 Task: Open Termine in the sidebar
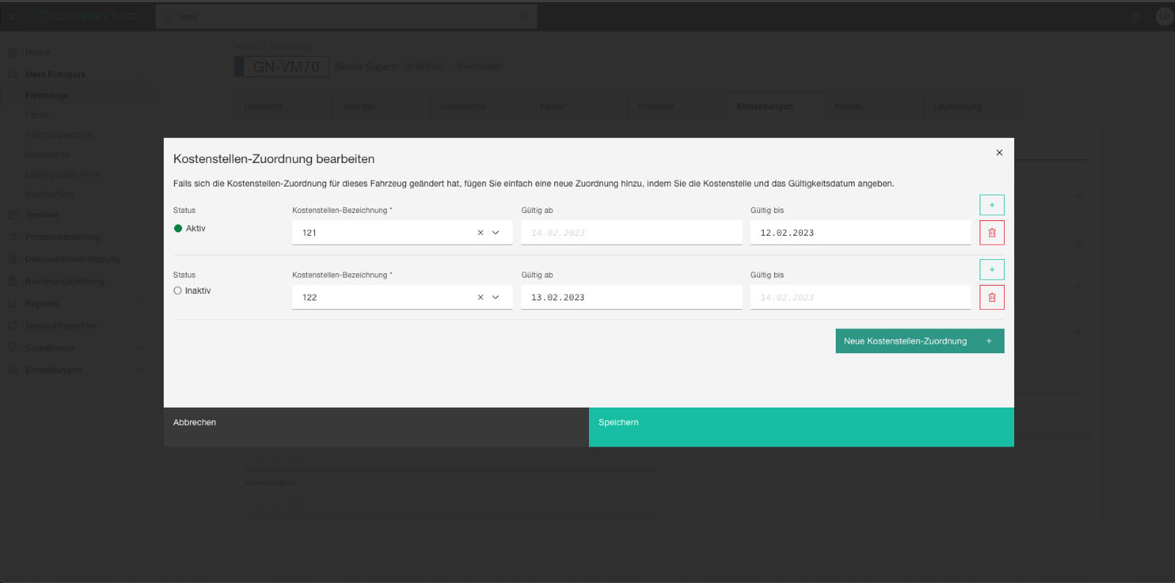pos(42,215)
